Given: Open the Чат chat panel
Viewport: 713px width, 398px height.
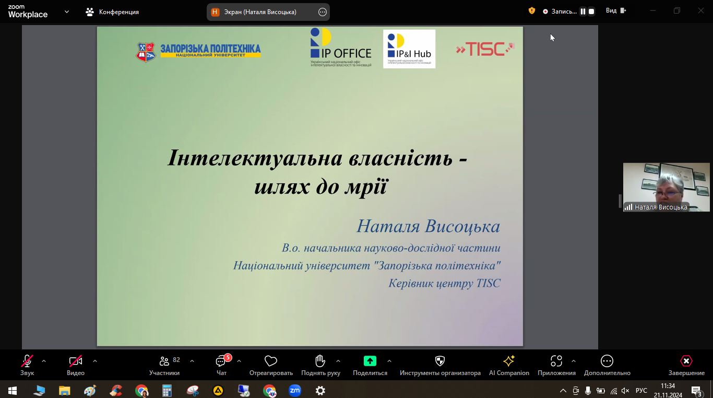Looking at the screenshot, I should (221, 361).
